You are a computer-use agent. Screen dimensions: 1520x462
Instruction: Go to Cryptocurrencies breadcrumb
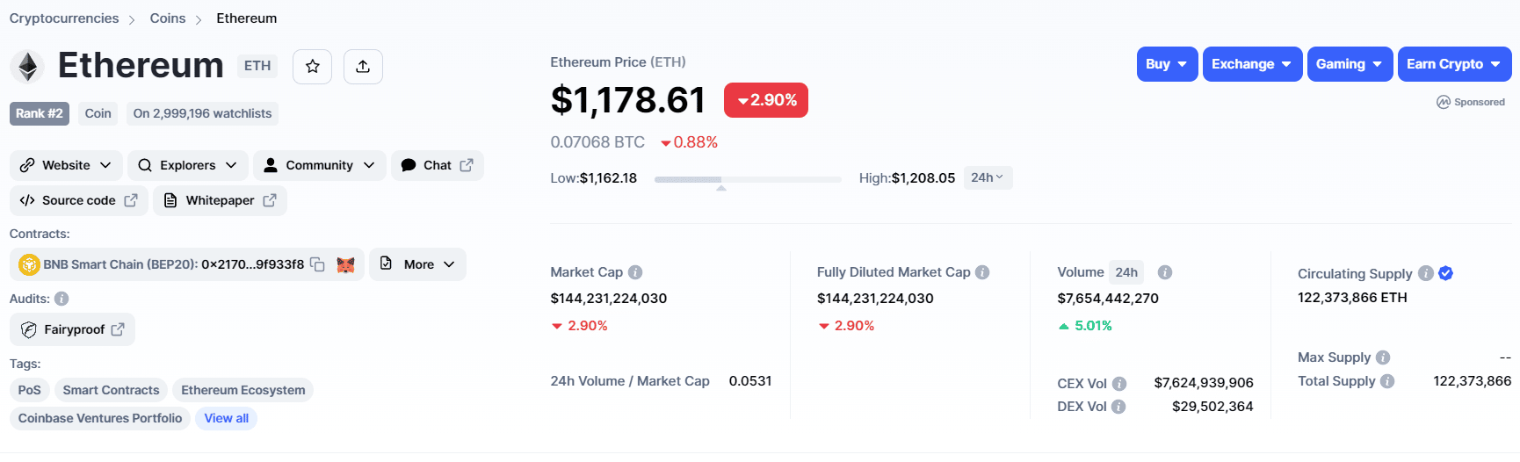(x=64, y=18)
